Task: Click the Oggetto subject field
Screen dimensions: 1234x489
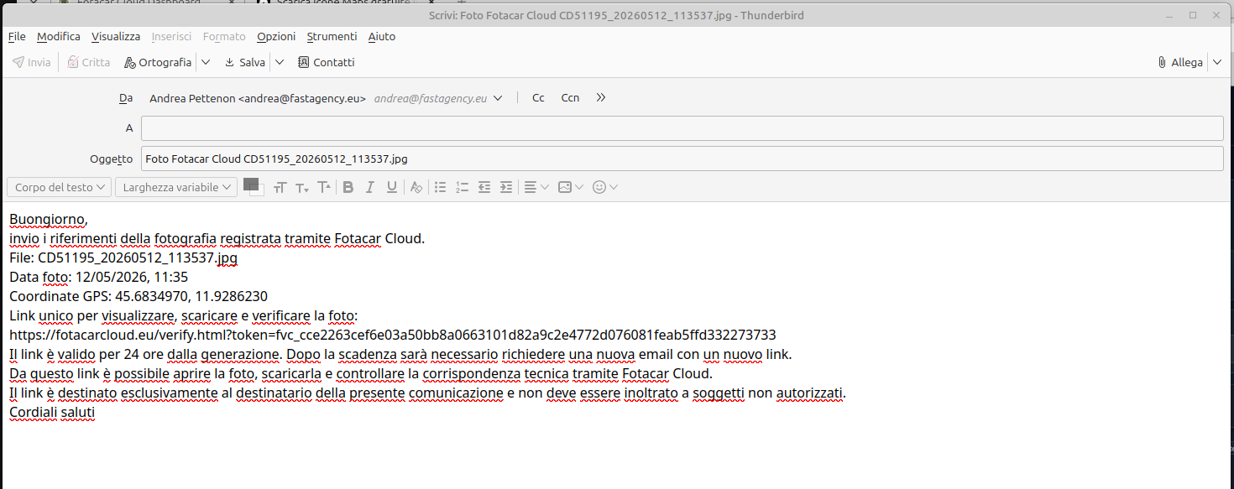Action: click(x=682, y=158)
